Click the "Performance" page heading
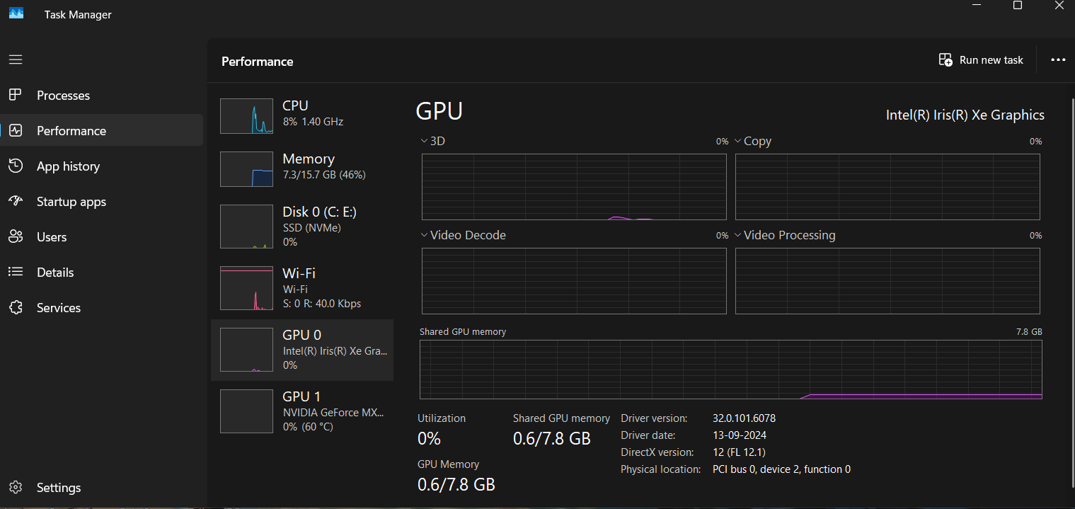The width and height of the screenshot is (1075, 509). [x=258, y=62]
